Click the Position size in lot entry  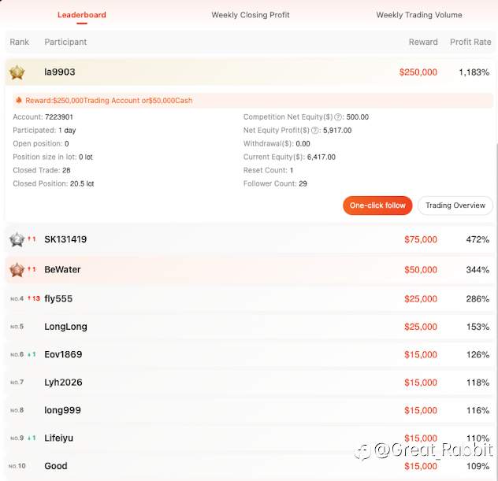coord(53,157)
